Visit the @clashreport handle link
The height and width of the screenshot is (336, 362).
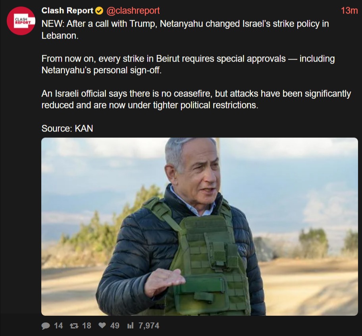click(x=133, y=11)
